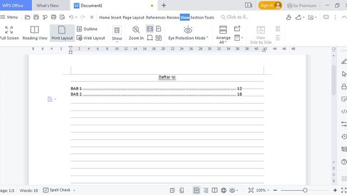
Task: Switch to Web Layout view
Action: point(91,38)
